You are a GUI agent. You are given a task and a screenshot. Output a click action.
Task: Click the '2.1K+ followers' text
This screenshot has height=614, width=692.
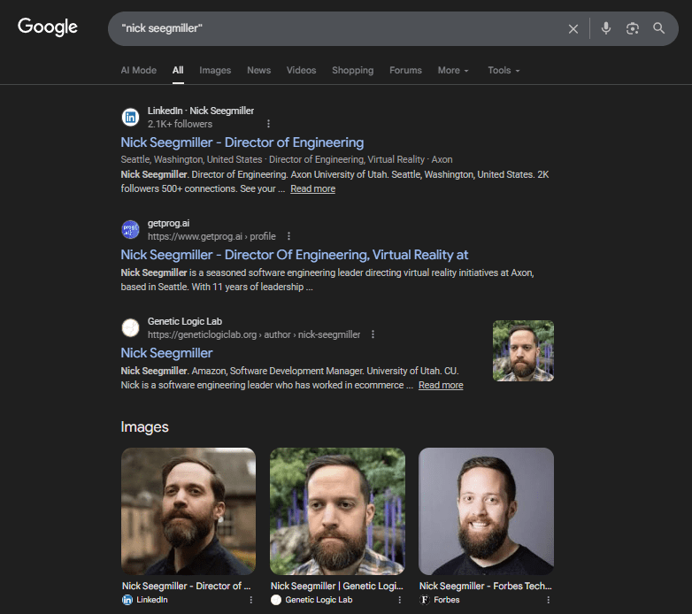pos(180,124)
